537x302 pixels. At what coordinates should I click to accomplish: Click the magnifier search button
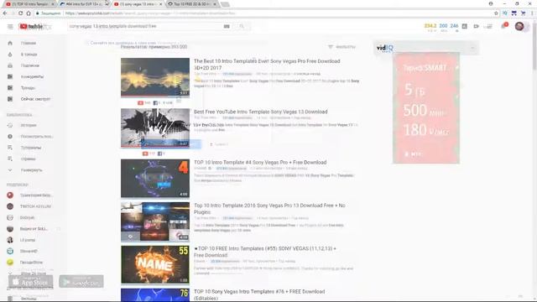coord(242,26)
